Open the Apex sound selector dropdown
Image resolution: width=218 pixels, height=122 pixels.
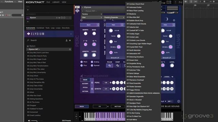pyautogui.click(x=89, y=25)
